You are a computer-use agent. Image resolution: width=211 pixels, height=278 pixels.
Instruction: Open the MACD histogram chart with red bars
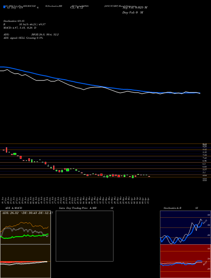click(25, 261)
